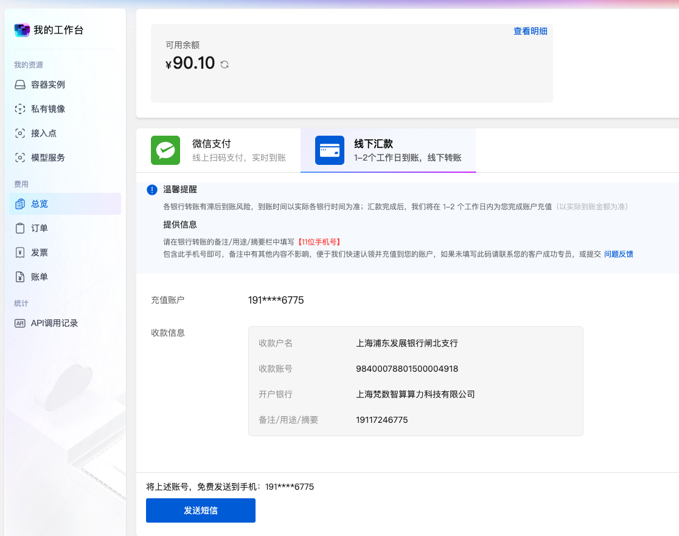Image resolution: width=679 pixels, height=536 pixels.
Task: Click 充值账户 value 191****6775
Action: point(276,300)
